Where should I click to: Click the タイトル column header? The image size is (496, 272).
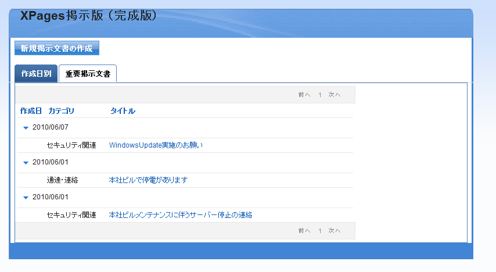coord(123,111)
